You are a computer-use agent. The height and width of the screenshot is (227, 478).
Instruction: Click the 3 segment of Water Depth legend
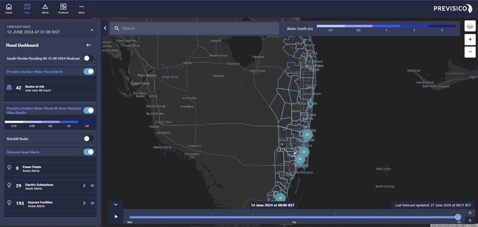click(x=442, y=26)
